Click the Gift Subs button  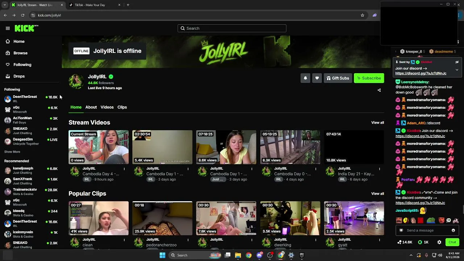coord(338,78)
